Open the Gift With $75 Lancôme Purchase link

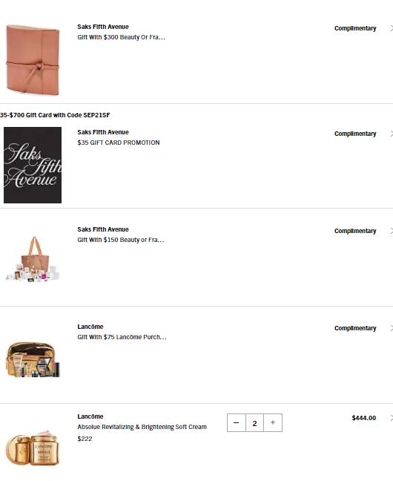point(122,337)
